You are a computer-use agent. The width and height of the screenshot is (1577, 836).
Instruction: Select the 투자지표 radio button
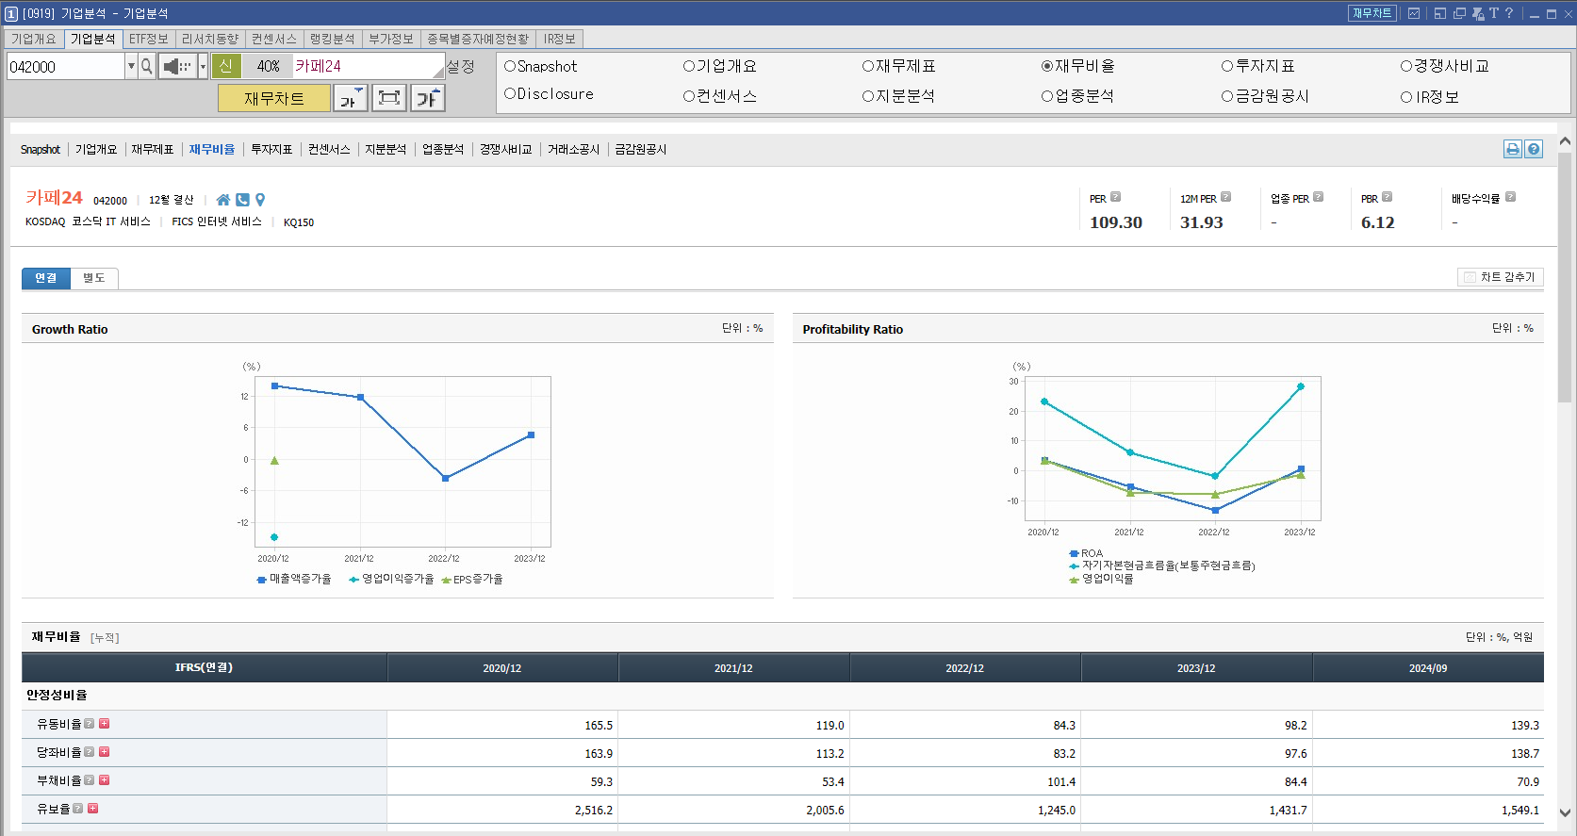click(x=1227, y=66)
